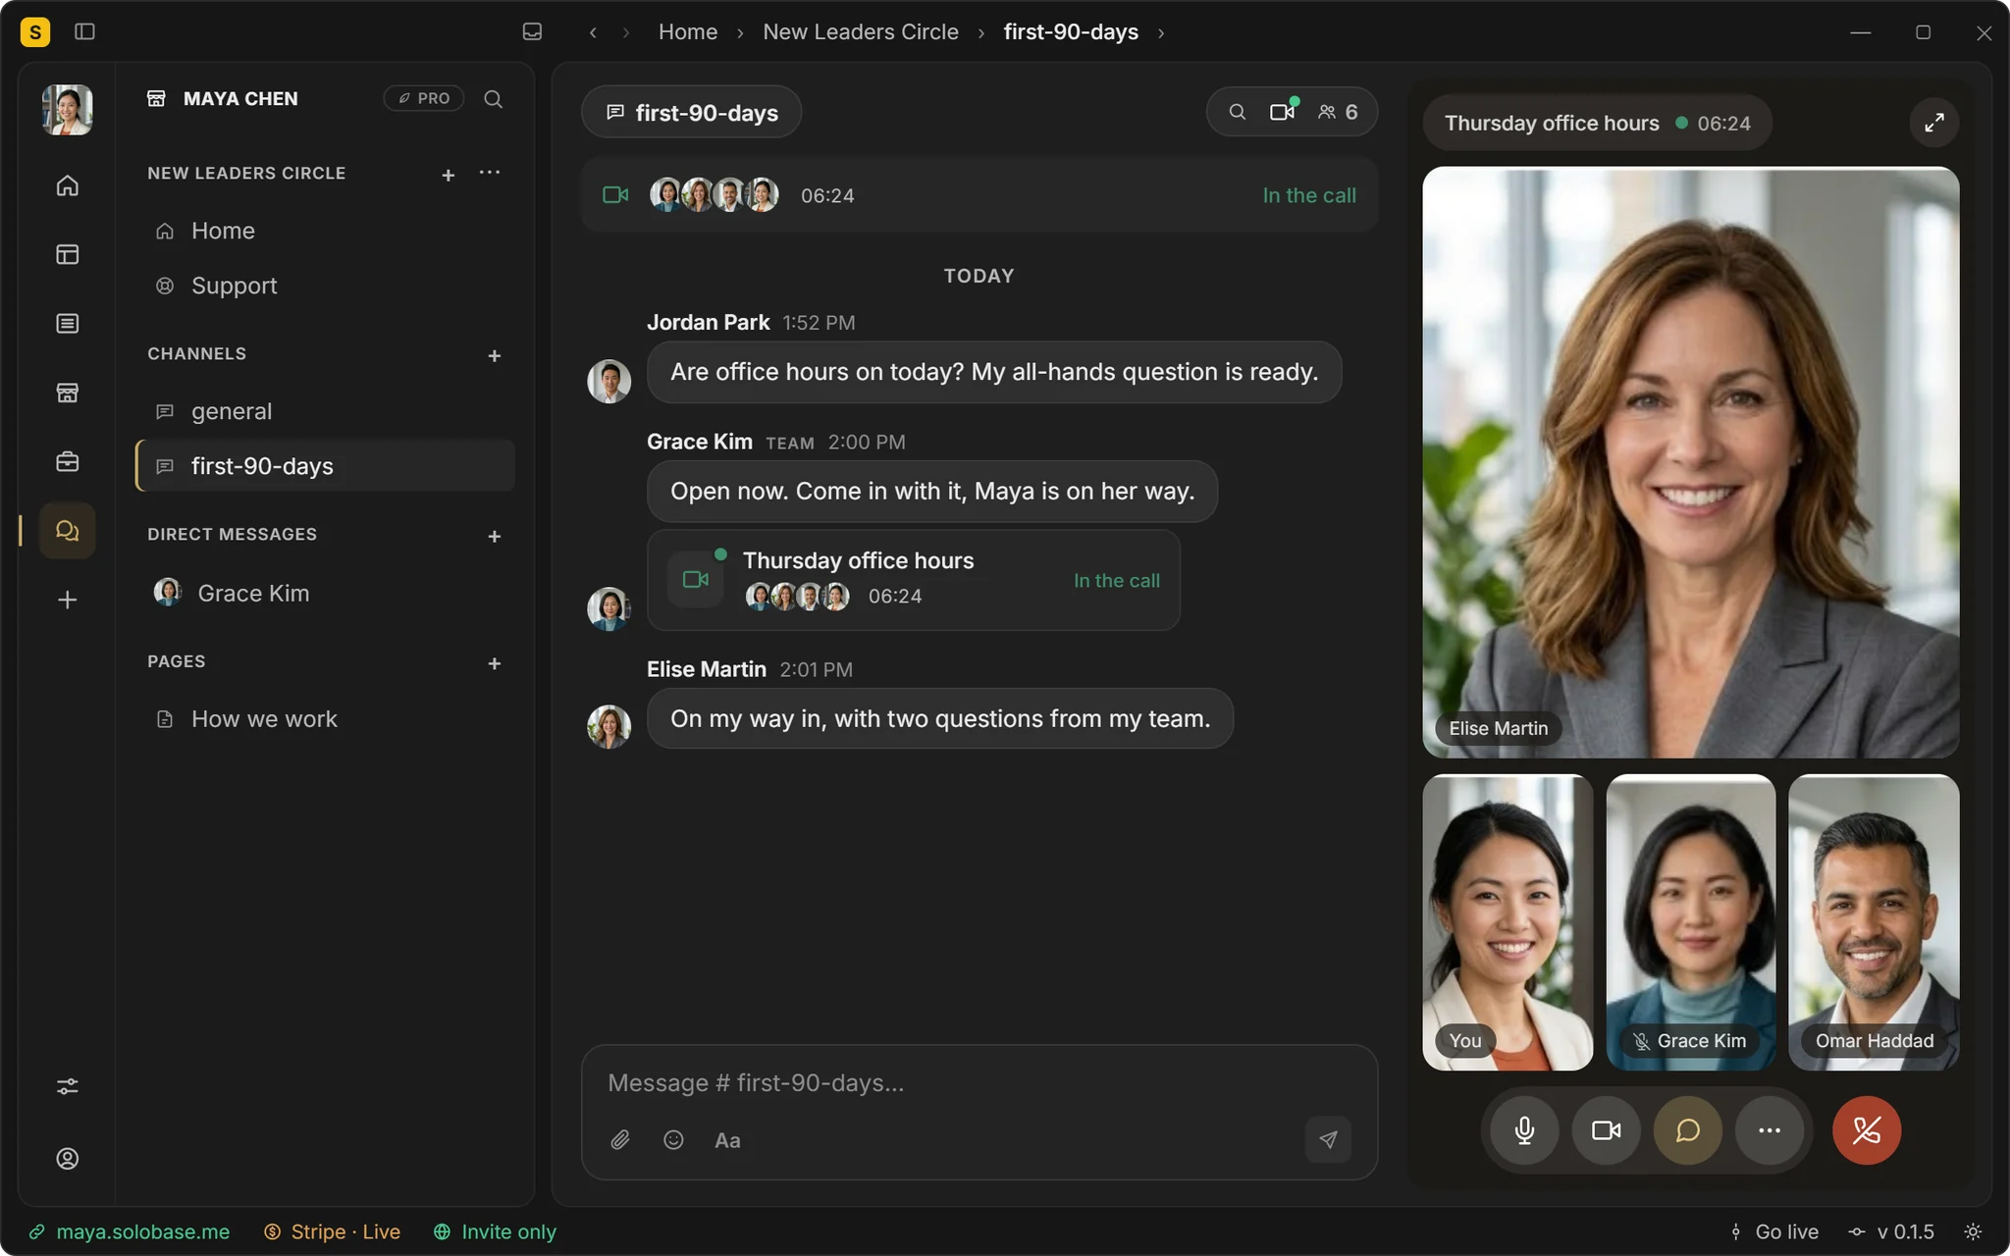Image resolution: width=2010 pixels, height=1256 pixels.
Task: Open the storefront icon in rail
Action: point(67,392)
